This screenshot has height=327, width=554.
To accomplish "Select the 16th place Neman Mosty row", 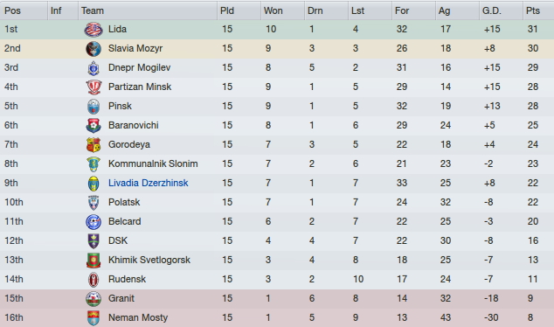I will (277, 317).
